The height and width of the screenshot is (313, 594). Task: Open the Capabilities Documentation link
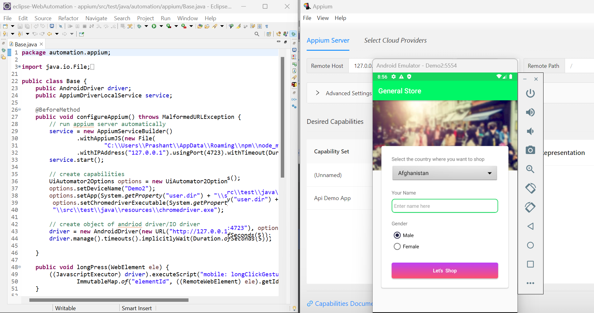pos(340,304)
